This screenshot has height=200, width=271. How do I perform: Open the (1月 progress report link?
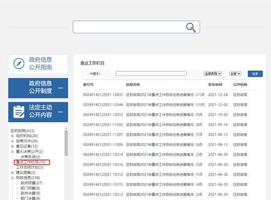[x=164, y=175]
